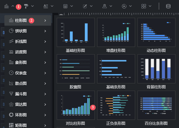This screenshot has width=179, height=128.
Task: Select the 折线图 menu category
Action: (x=28, y=41)
